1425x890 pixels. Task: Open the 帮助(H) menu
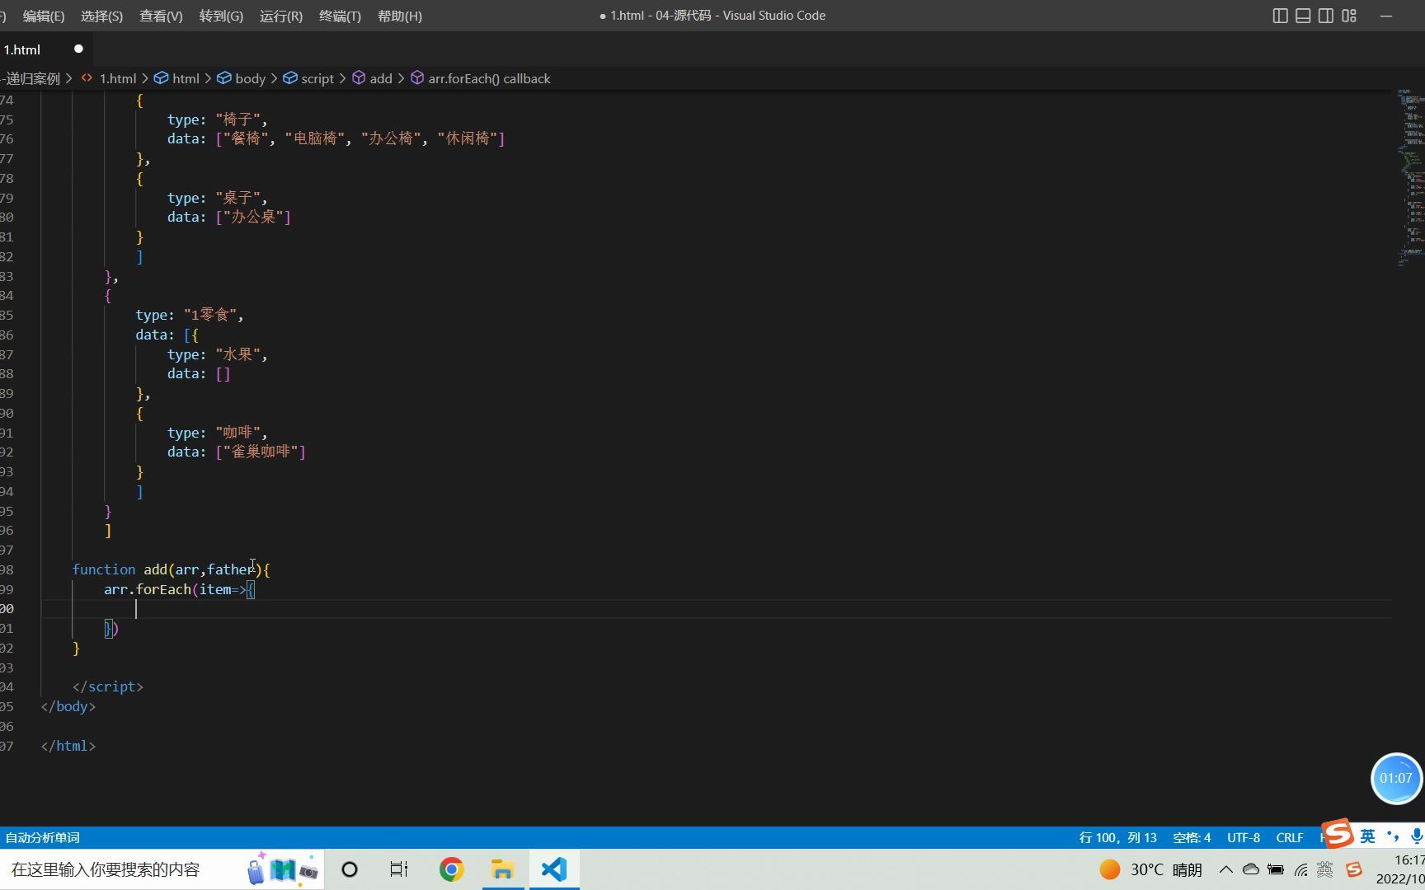400,16
